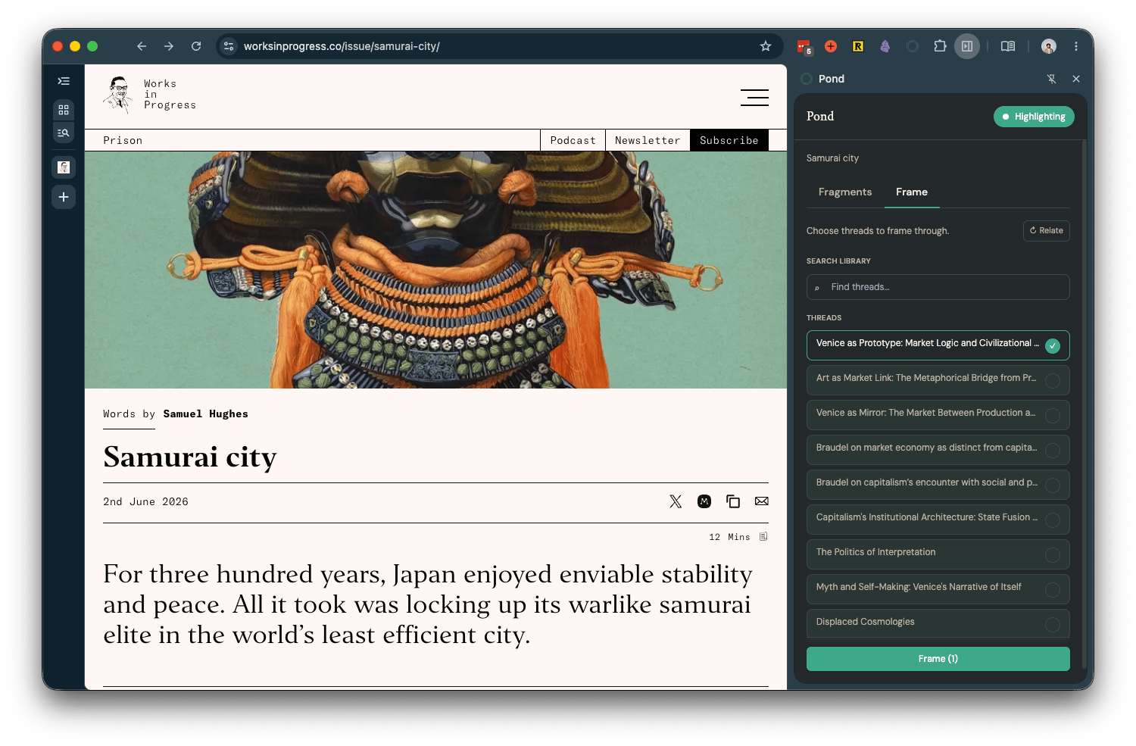This screenshot has height=746, width=1136.
Task: Go forward to the next page
Action: pos(169,46)
